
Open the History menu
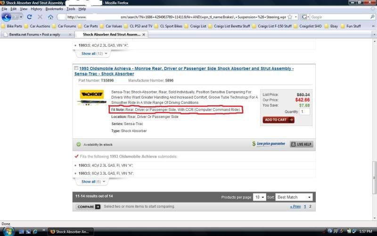[36, 9]
